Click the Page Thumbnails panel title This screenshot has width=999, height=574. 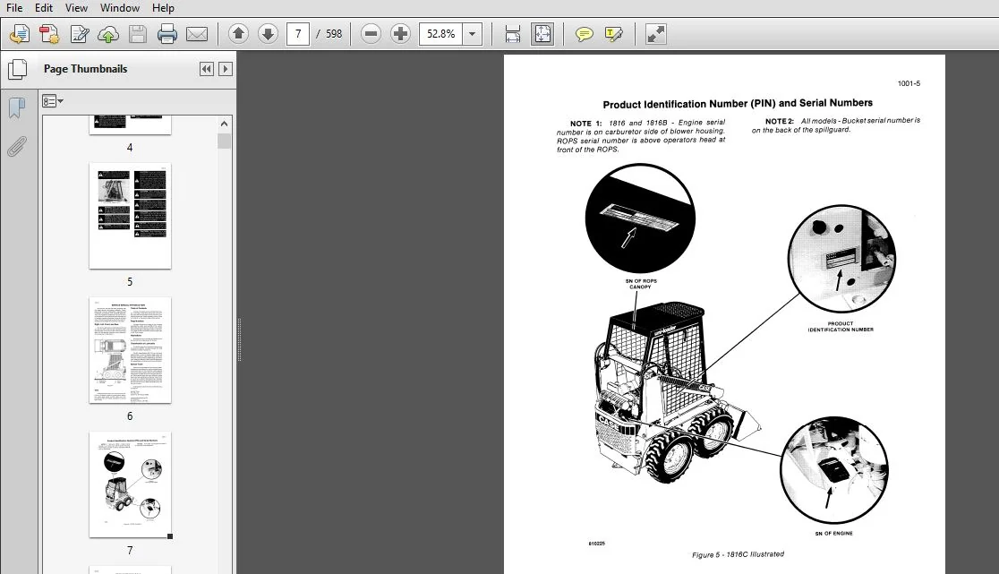[85, 69]
